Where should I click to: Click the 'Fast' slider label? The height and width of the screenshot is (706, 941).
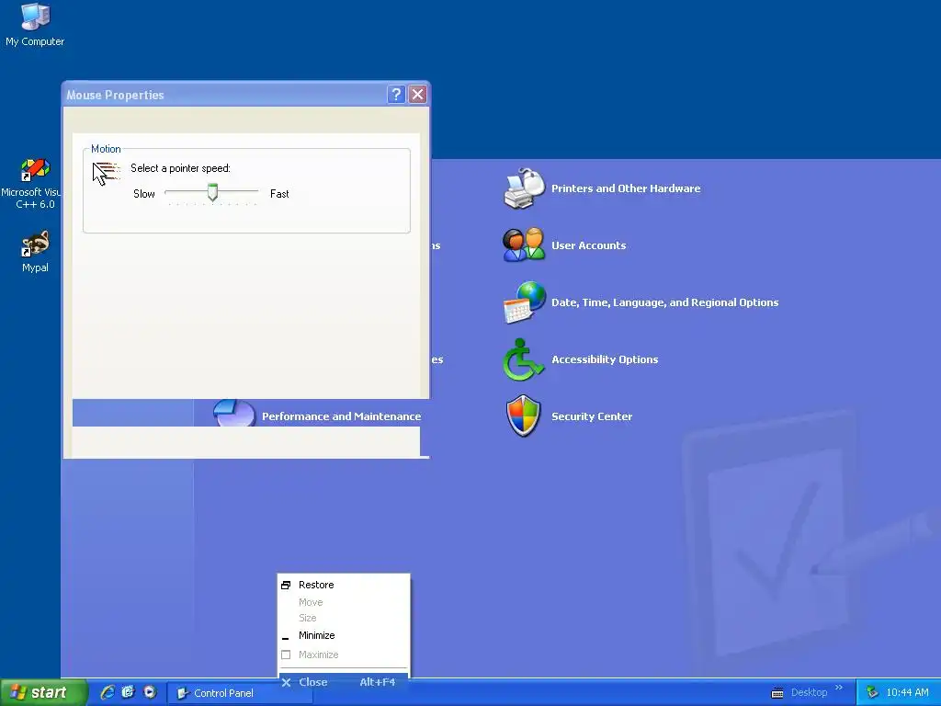click(x=279, y=194)
